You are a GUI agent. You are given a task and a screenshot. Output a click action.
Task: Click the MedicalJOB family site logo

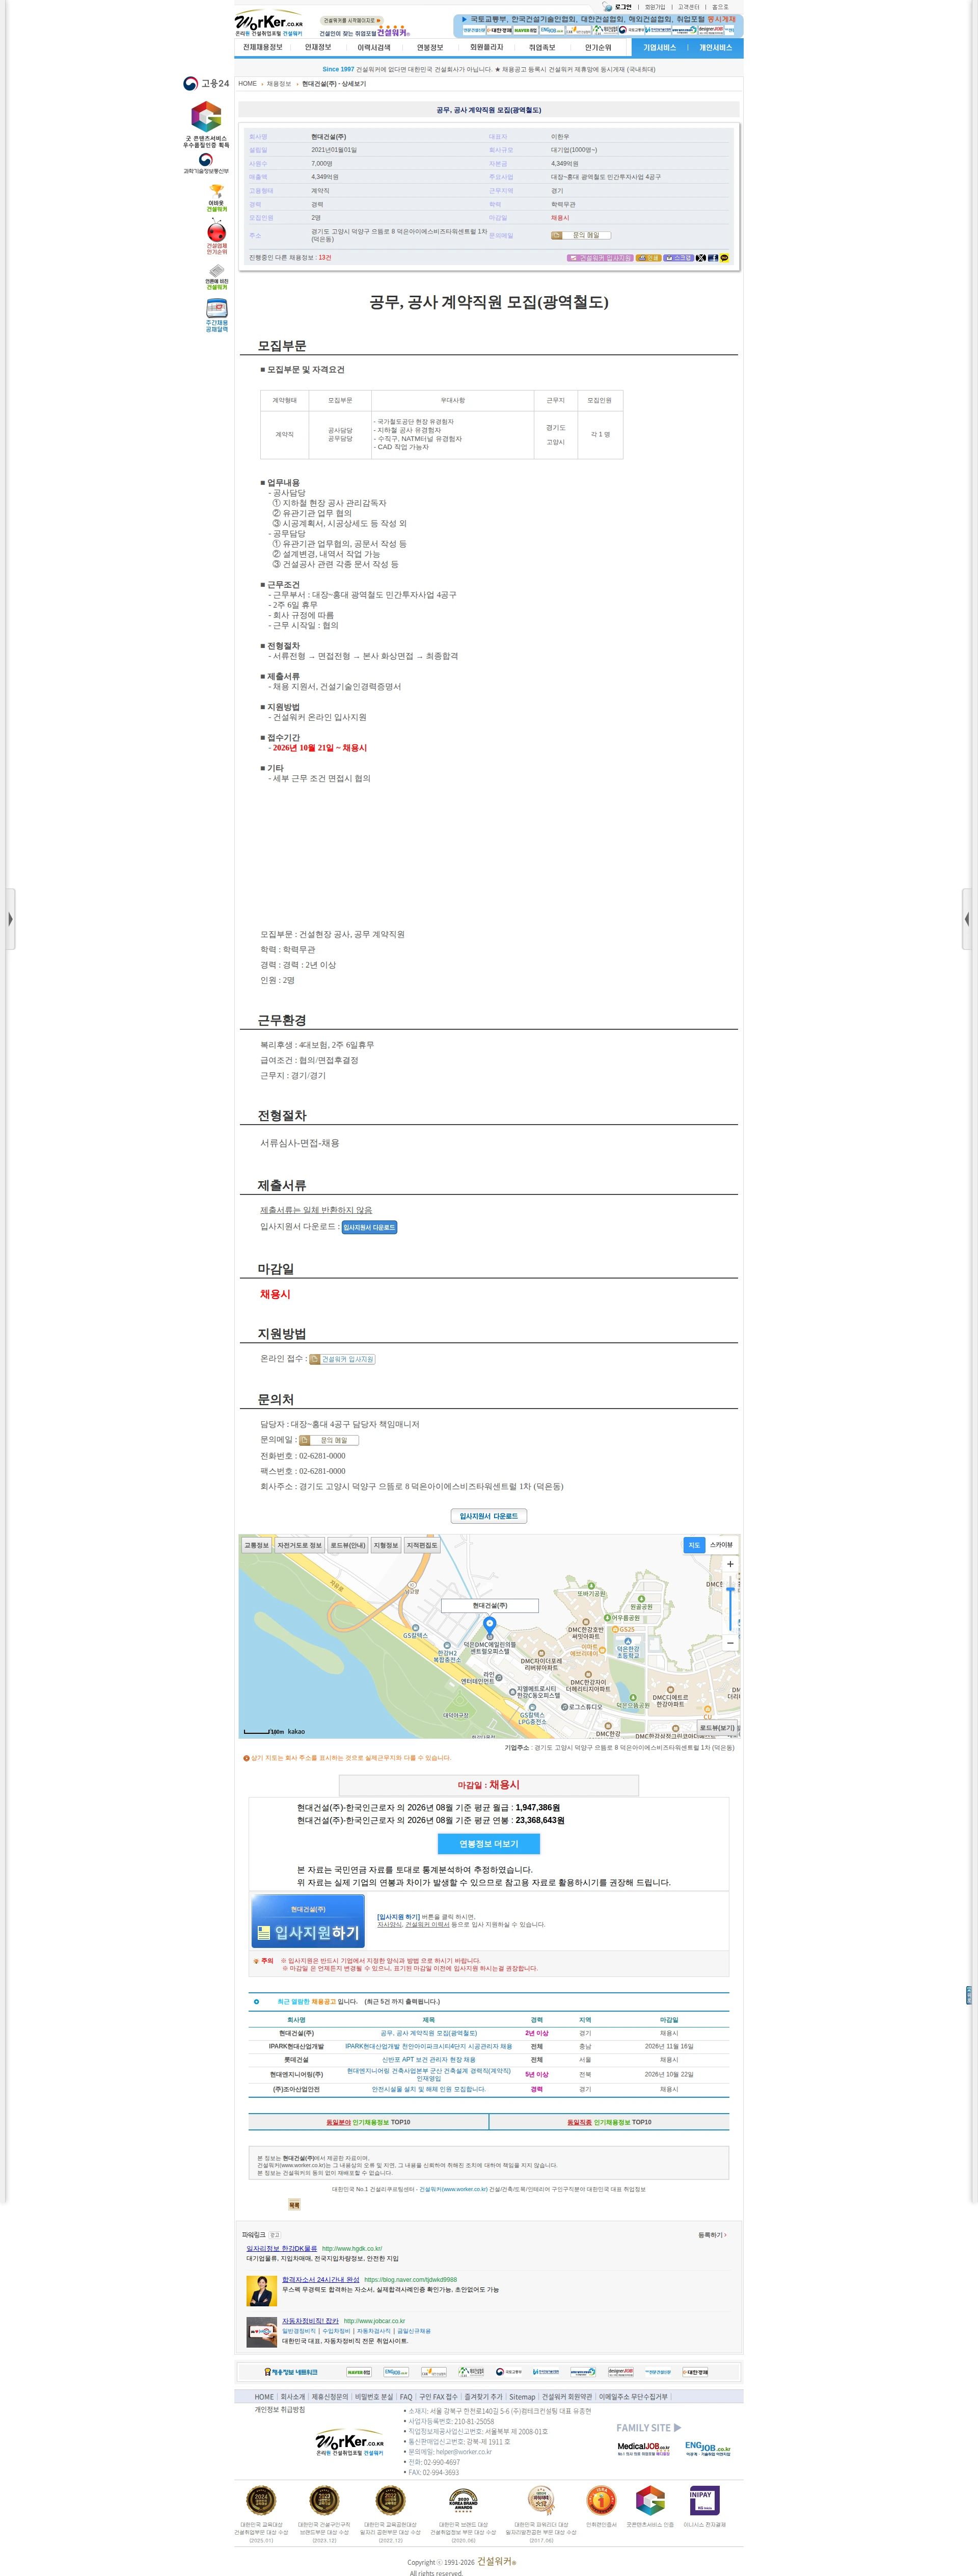click(x=643, y=2449)
